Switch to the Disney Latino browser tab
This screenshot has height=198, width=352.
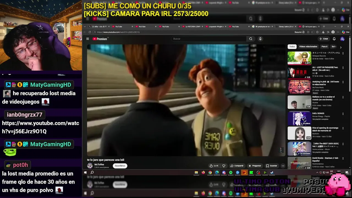click(286, 26)
